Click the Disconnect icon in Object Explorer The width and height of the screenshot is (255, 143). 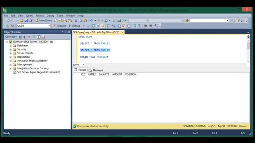(25, 37)
